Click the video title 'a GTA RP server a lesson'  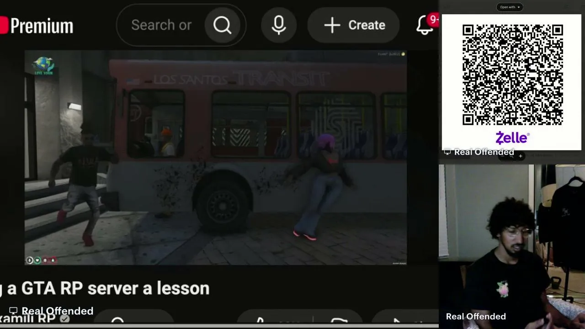[x=108, y=288]
